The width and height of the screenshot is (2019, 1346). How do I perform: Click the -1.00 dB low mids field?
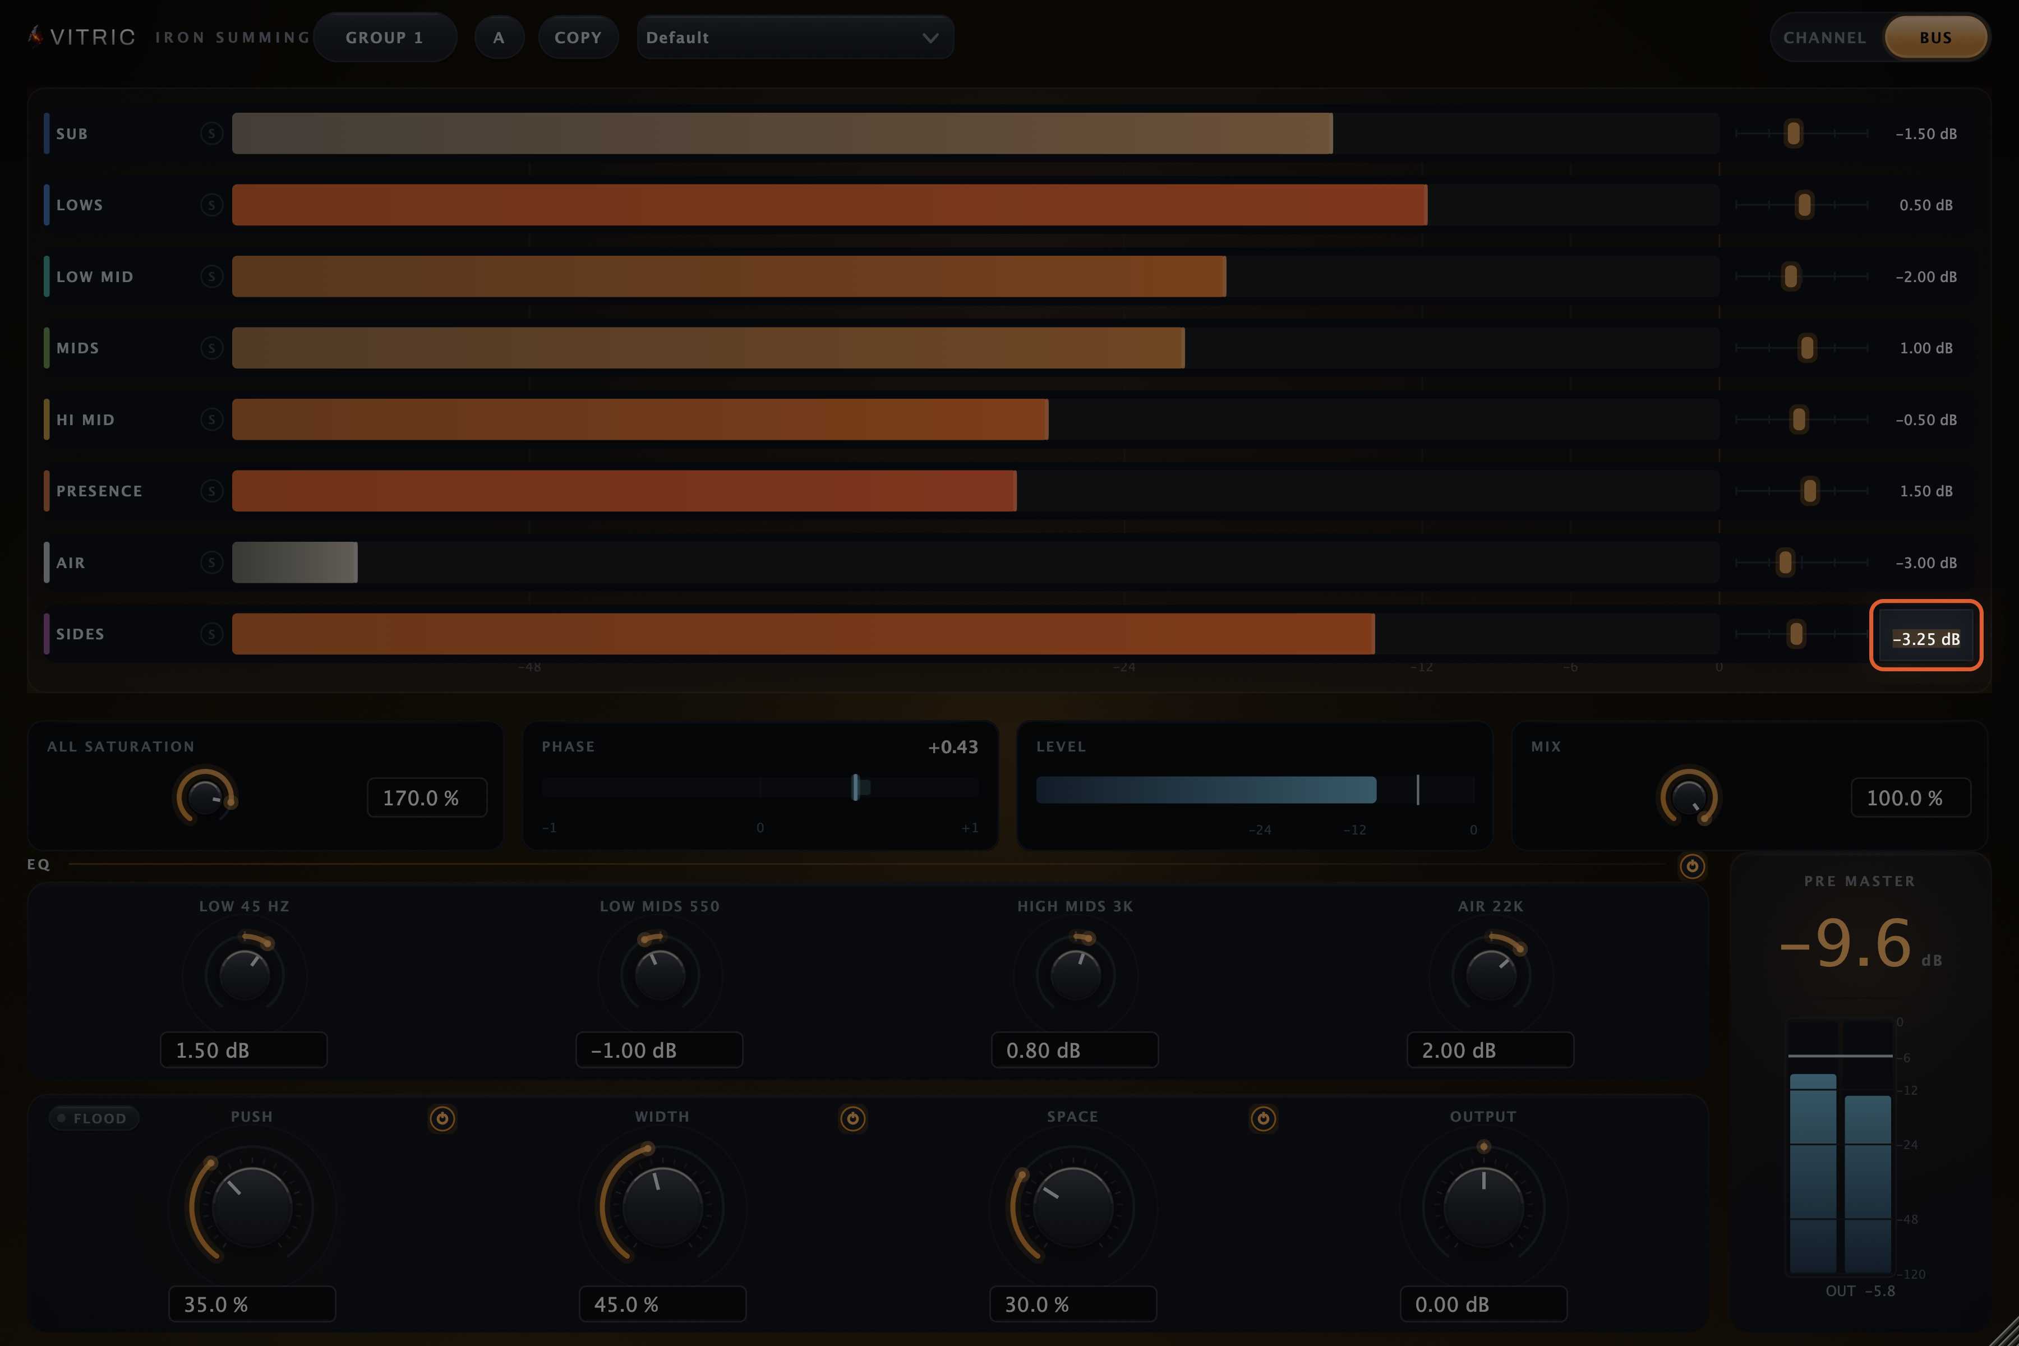tap(660, 1050)
